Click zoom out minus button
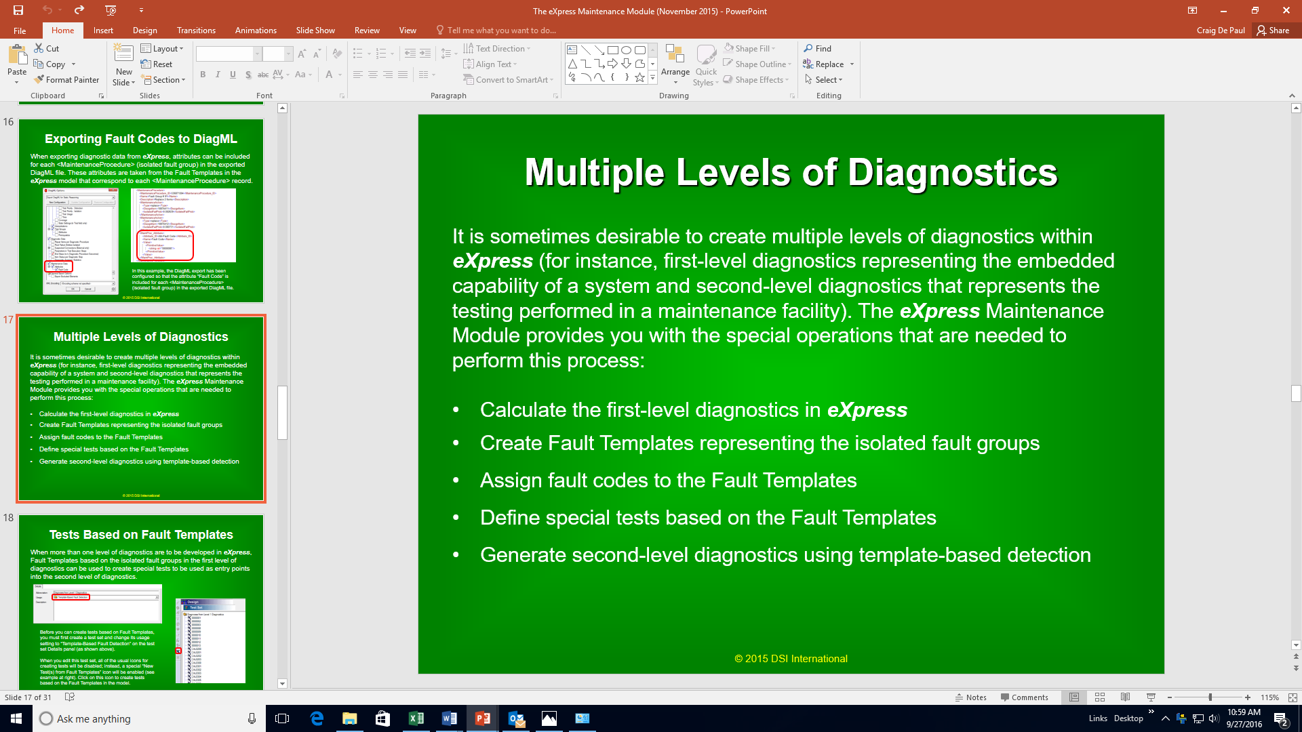 point(1170,697)
